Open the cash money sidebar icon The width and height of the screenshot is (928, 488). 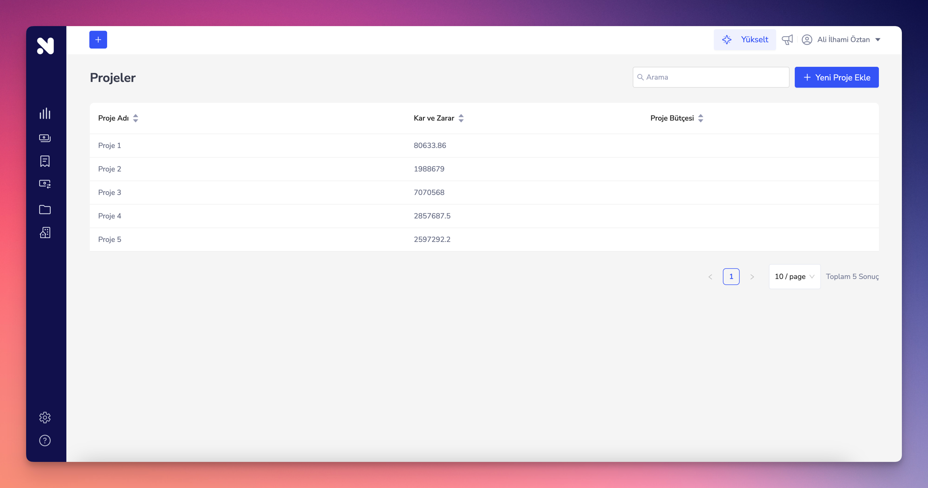(x=45, y=138)
